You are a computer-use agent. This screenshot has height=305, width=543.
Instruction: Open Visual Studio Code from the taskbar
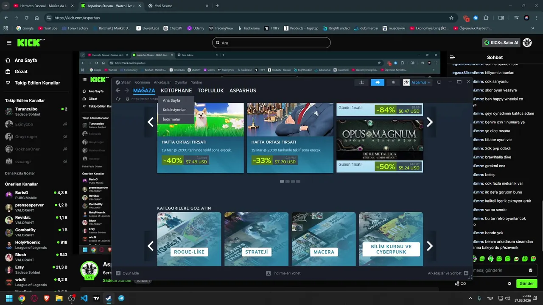(84, 298)
